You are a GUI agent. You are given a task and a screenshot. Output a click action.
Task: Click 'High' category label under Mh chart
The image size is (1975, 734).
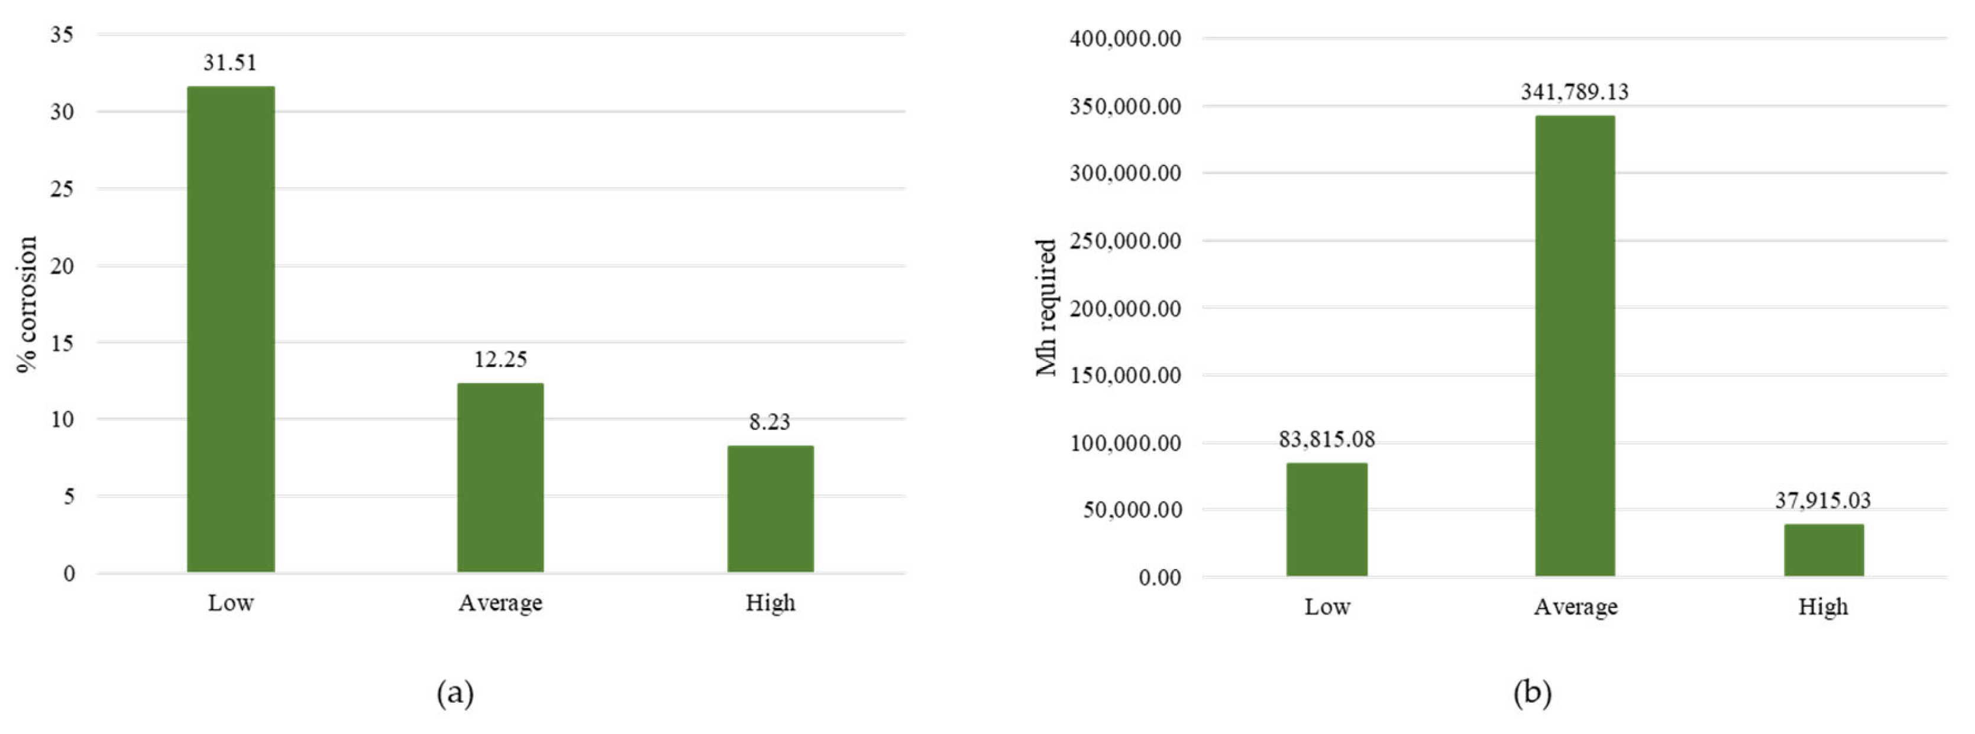[x=1823, y=607]
